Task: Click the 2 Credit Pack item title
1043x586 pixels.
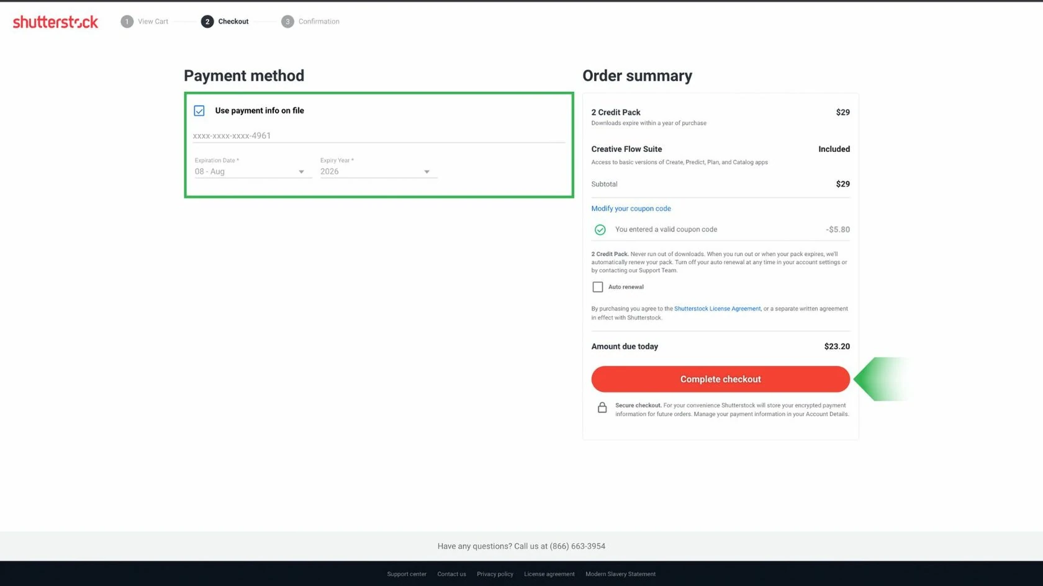Action: 616,112
